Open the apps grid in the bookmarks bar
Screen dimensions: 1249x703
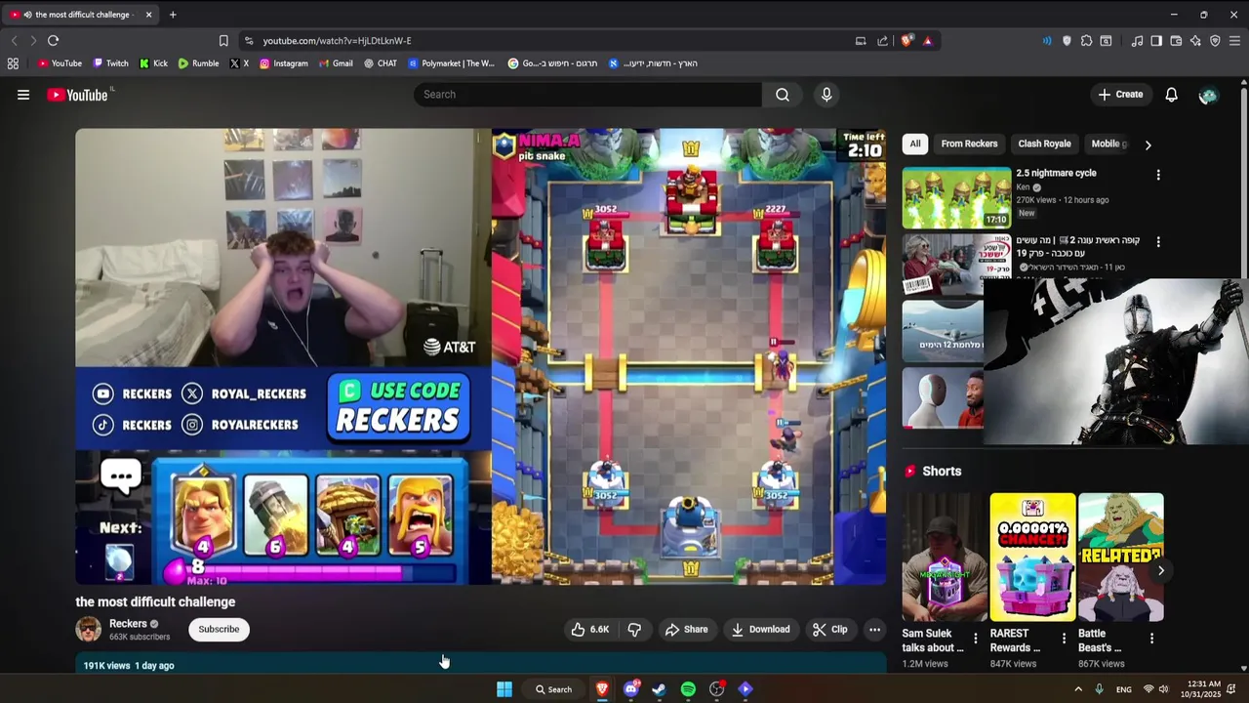click(13, 63)
